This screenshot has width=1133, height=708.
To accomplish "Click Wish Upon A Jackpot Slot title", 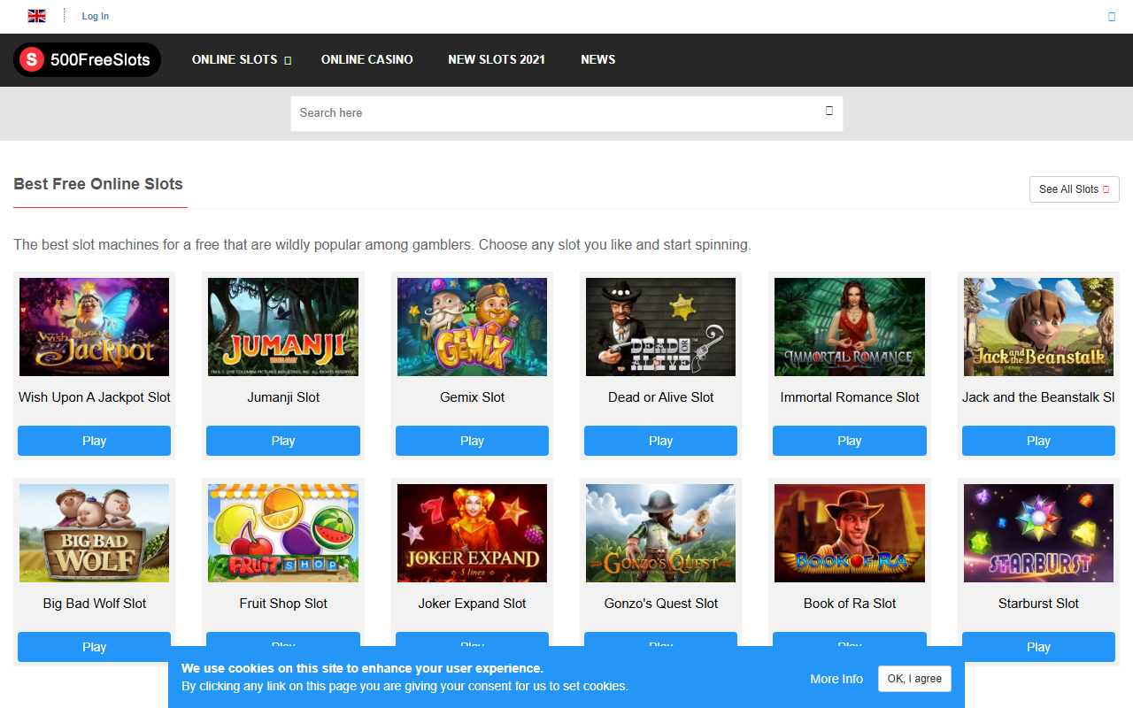I will coord(95,397).
